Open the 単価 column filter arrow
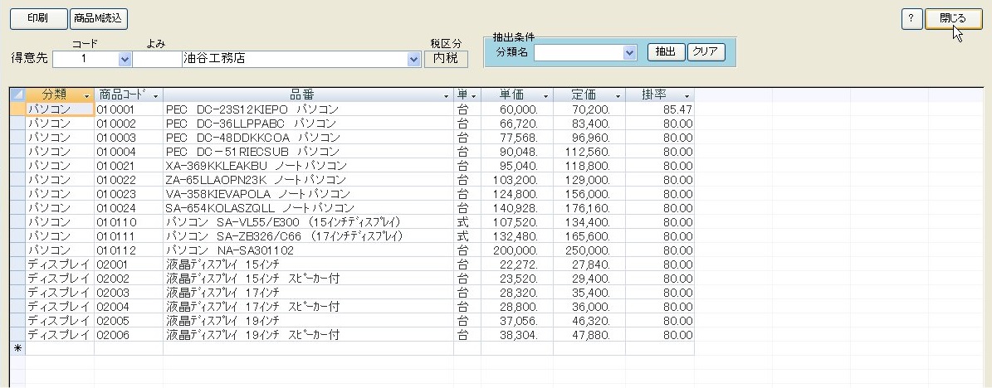This screenshot has height=388, width=992. point(545,96)
